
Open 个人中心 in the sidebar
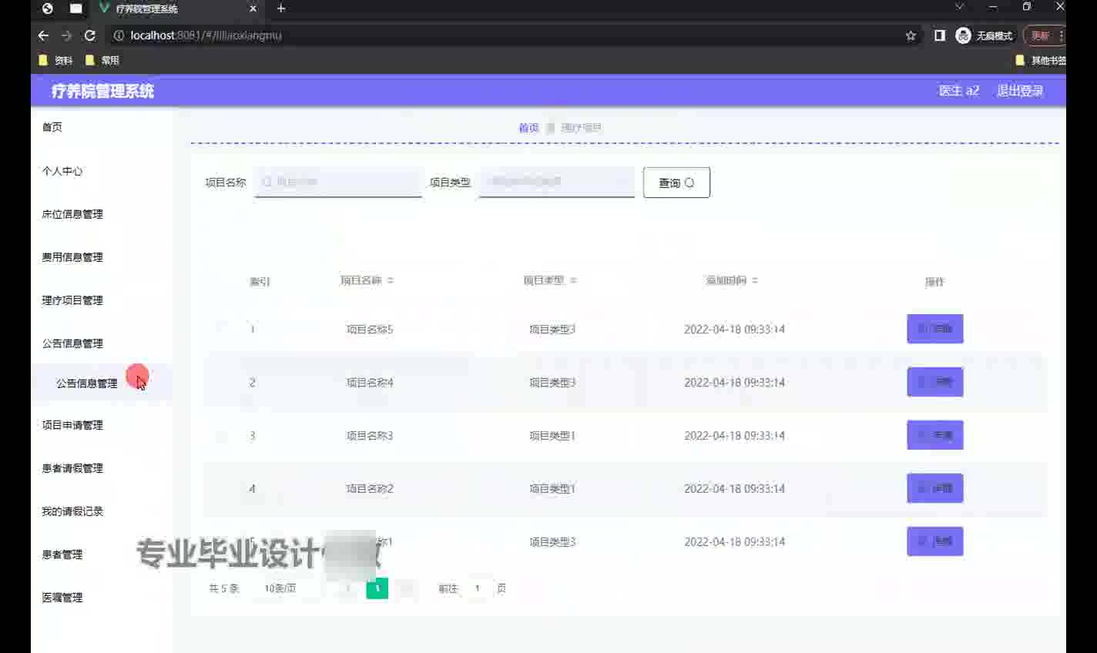point(62,171)
